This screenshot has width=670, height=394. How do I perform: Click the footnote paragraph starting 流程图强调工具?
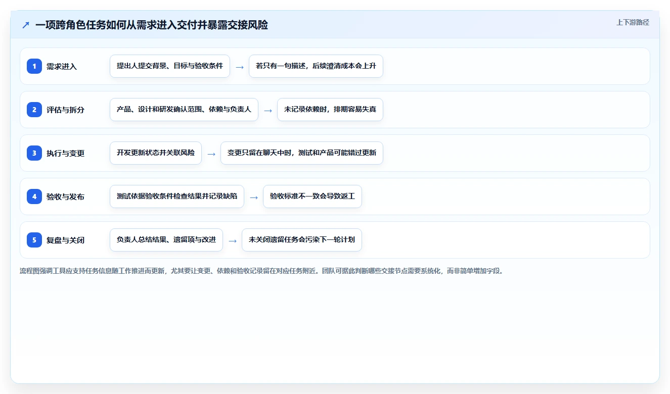click(261, 271)
